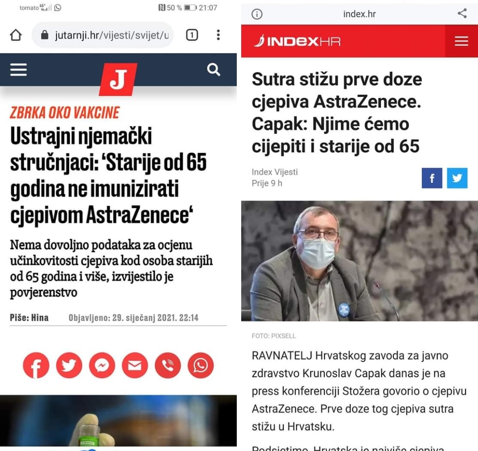Share article via red Twitter icon
The width and height of the screenshot is (478, 451).
69,365
